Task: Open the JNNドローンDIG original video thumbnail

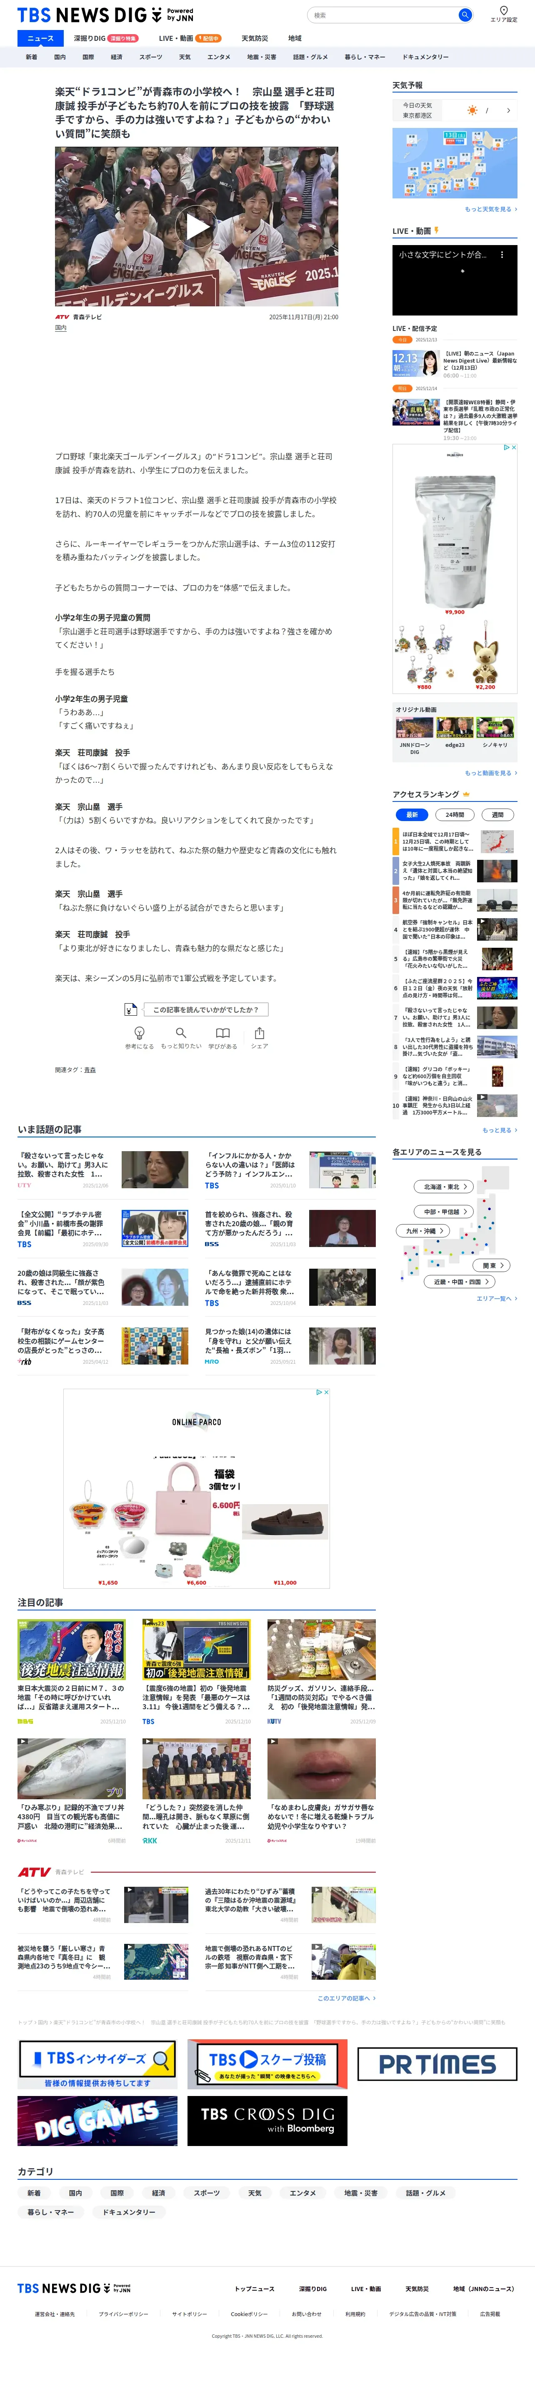Action: [x=414, y=727]
